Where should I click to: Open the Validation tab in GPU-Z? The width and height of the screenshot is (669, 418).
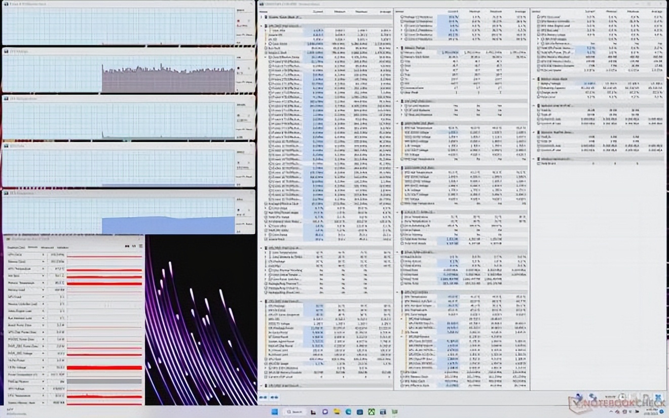point(62,247)
